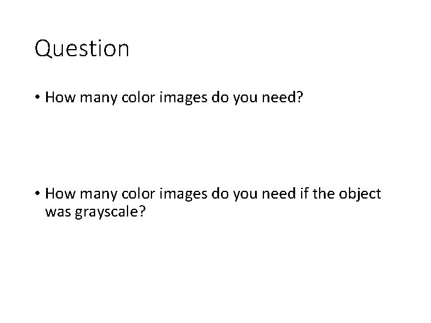
Task: Click the word 'images' in second bullet
Action: coord(183,194)
